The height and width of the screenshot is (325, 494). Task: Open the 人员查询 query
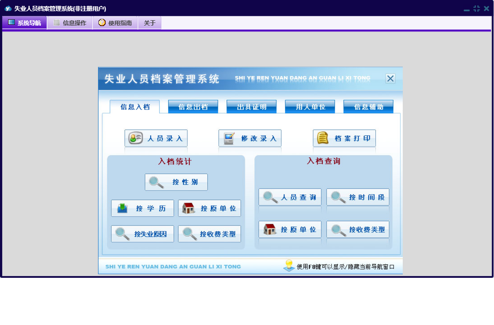point(290,197)
